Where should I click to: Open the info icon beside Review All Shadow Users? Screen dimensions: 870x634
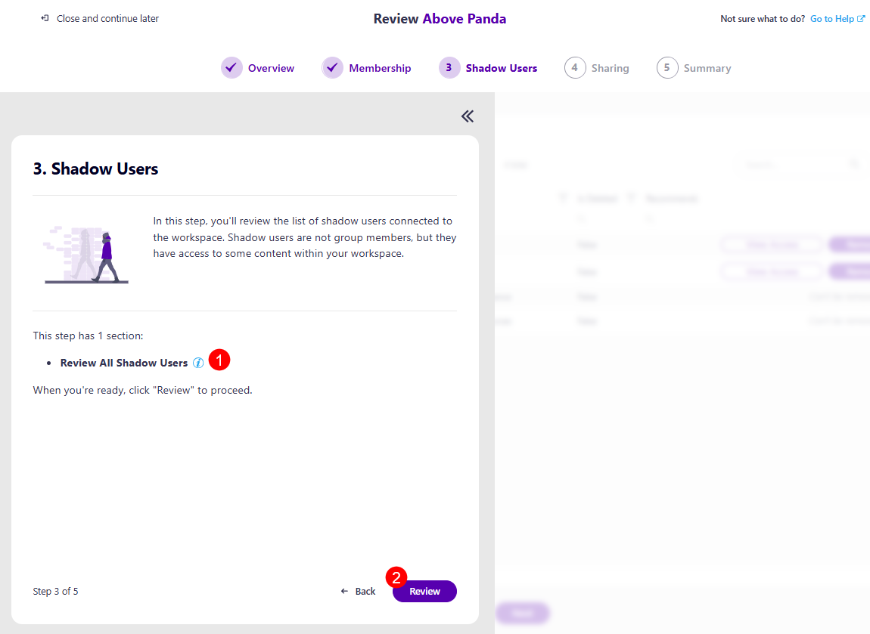click(x=198, y=363)
